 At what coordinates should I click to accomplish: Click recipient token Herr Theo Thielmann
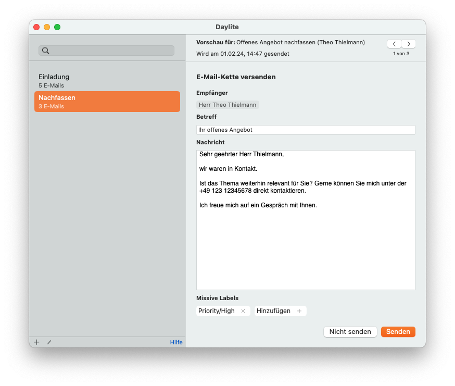click(x=228, y=105)
